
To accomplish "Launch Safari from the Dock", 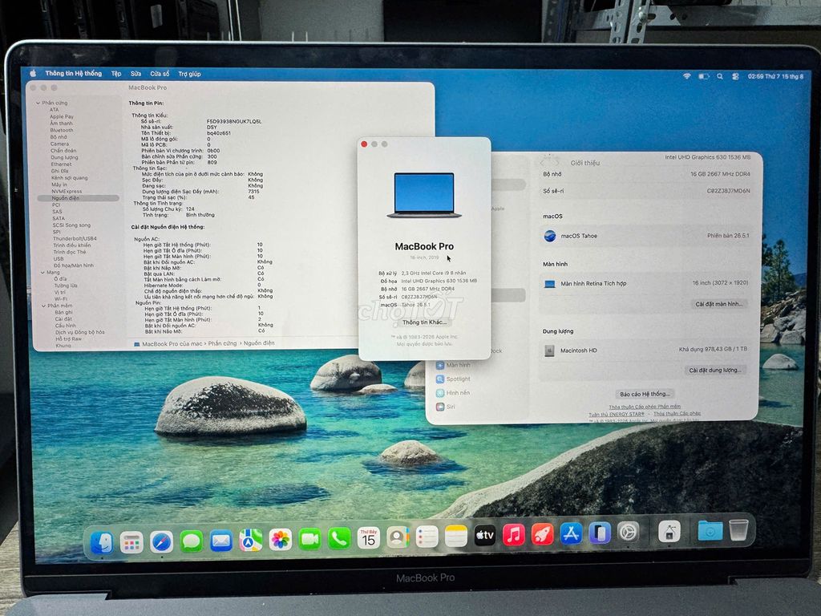I will pyautogui.click(x=161, y=542).
